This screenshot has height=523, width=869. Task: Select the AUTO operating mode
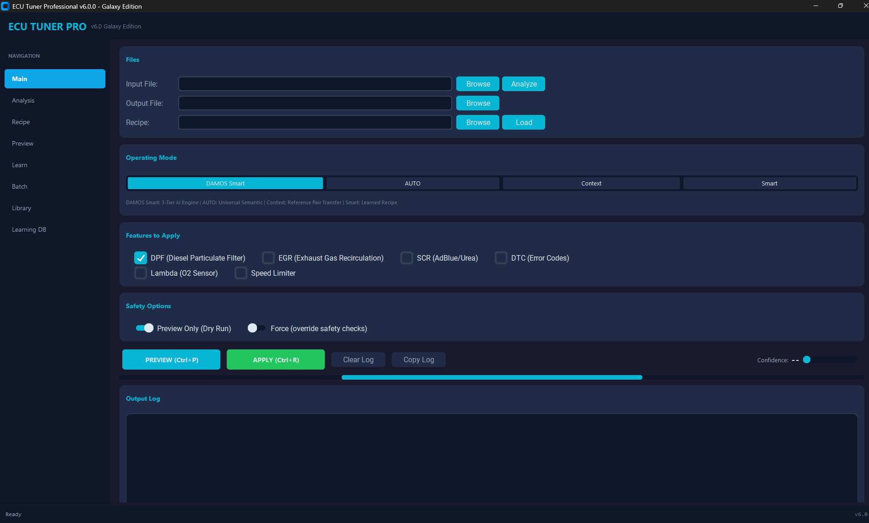(x=412, y=183)
